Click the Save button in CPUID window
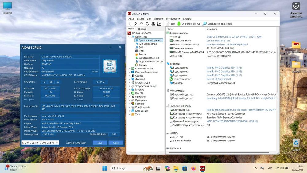The image size is (307, 173). click(100, 143)
